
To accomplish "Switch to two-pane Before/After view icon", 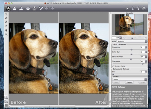I will click(6, 97).
